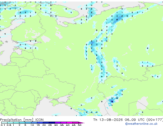Choose the 20–25 mm dark blue swatch
The width and height of the screenshot is (163, 126).
pyautogui.click(x=46, y=123)
